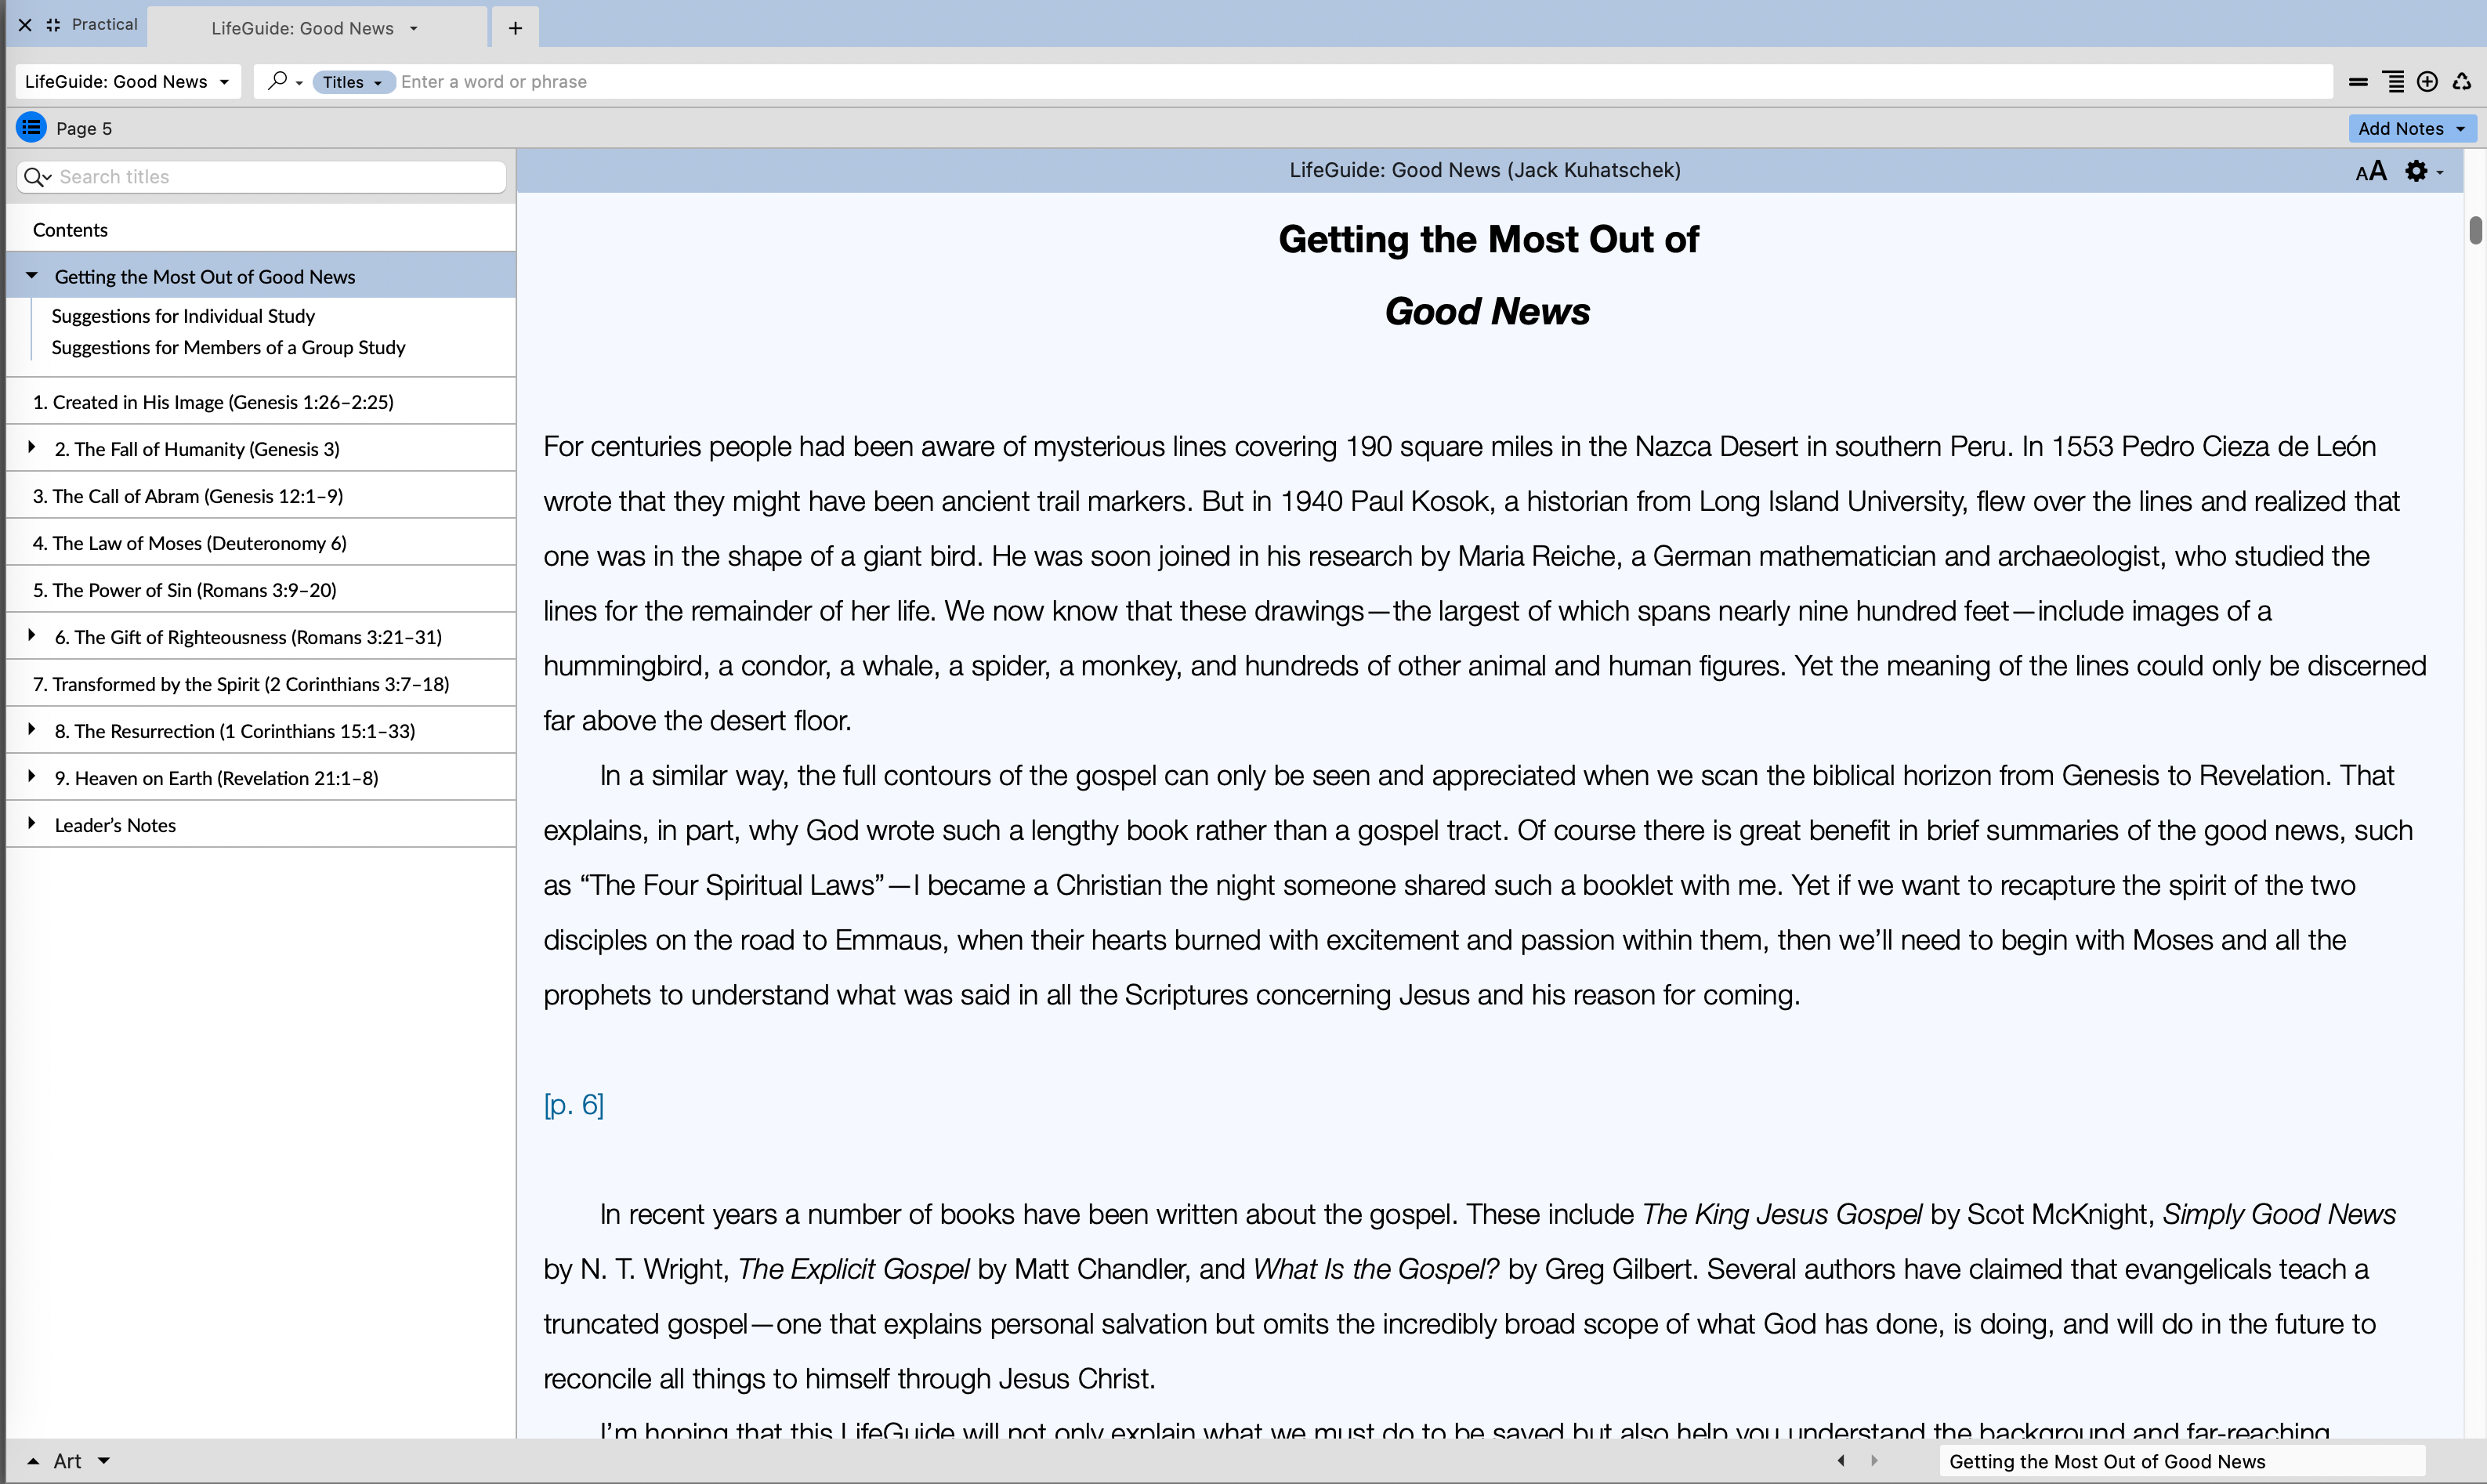
Task: Go to next section with right arrow
Action: coord(1874,1460)
